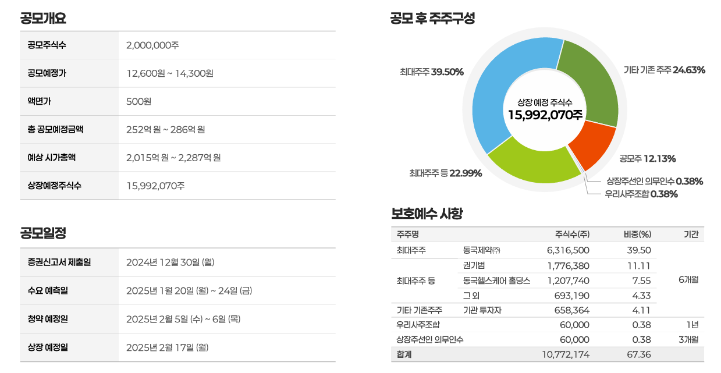721x373 pixels.
Task: Select the 6개월 lock-up period cell
Action: [x=687, y=280]
